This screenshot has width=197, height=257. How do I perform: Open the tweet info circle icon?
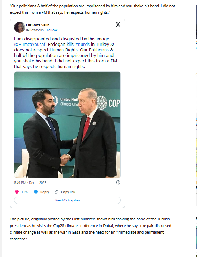pos(118,182)
